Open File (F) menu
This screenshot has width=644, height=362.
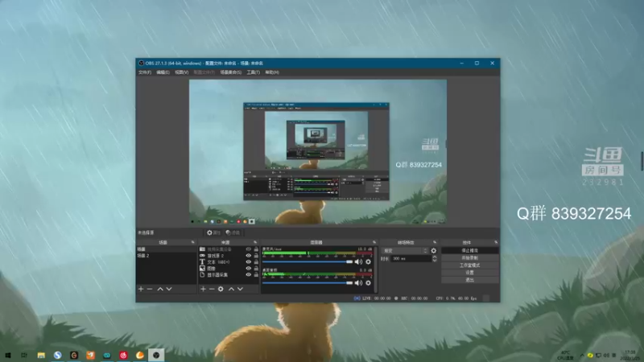tap(145, 72)
